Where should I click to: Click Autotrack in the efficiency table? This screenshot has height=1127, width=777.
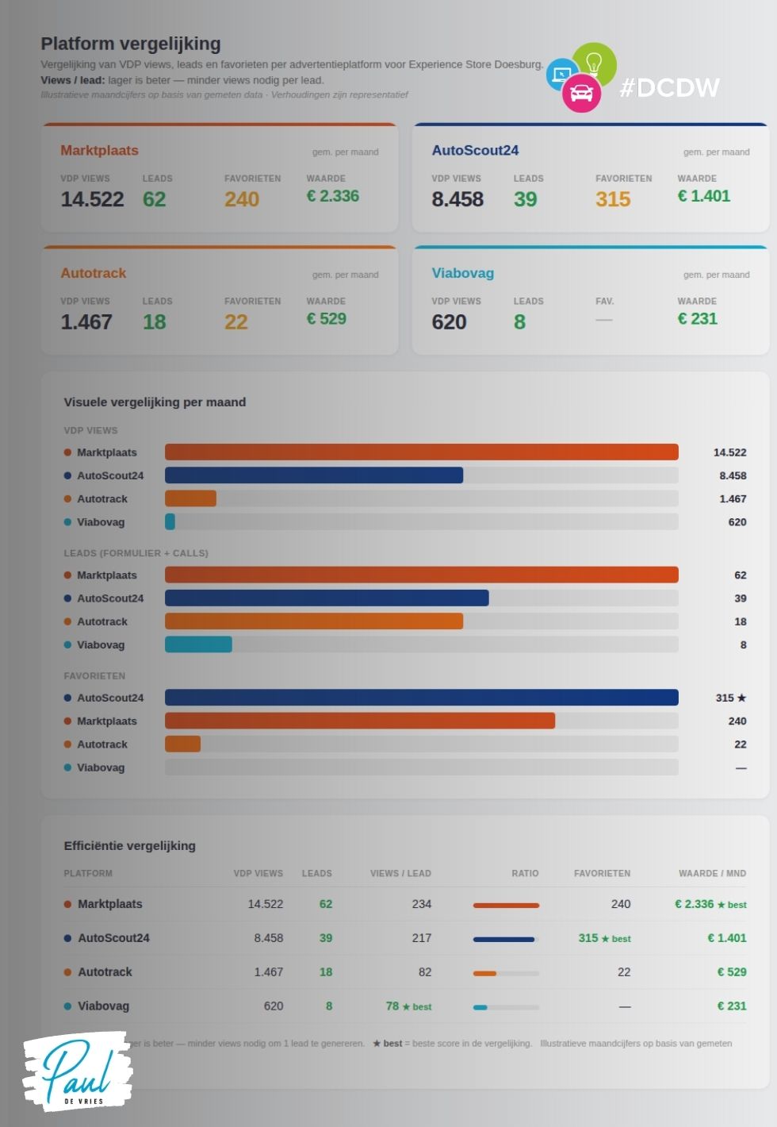(105, 972)
